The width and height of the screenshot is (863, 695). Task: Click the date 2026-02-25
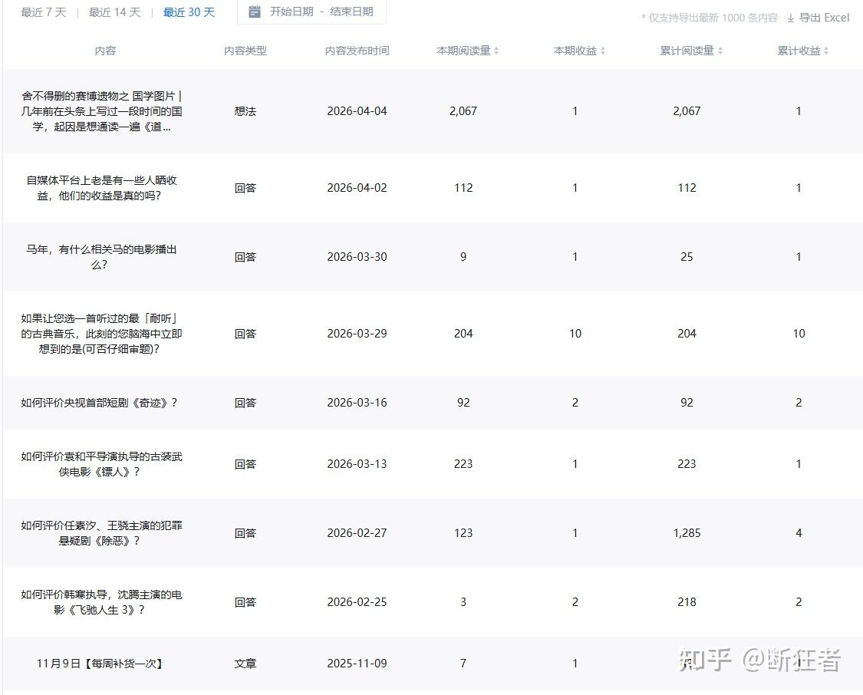tap(357, 602)
